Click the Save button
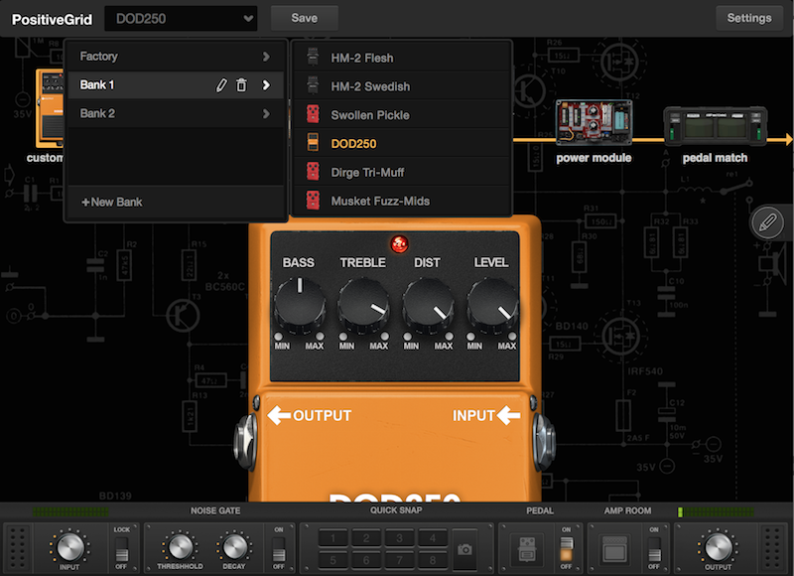794x576 pixels. pos(304,18)
